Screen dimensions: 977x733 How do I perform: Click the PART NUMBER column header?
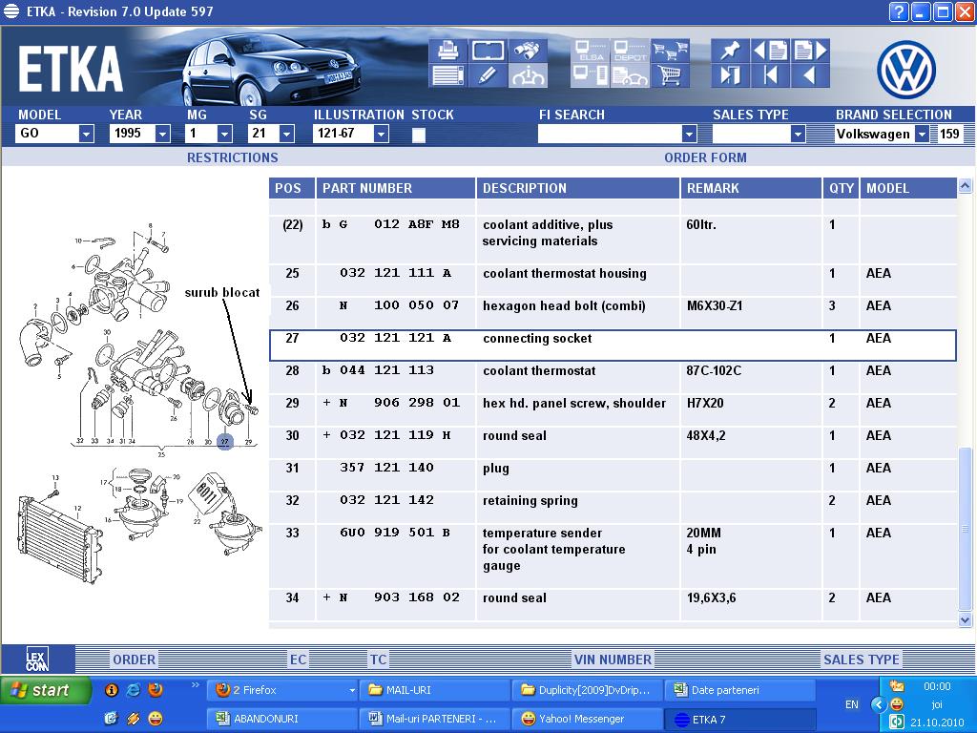(x=396, y=188)
